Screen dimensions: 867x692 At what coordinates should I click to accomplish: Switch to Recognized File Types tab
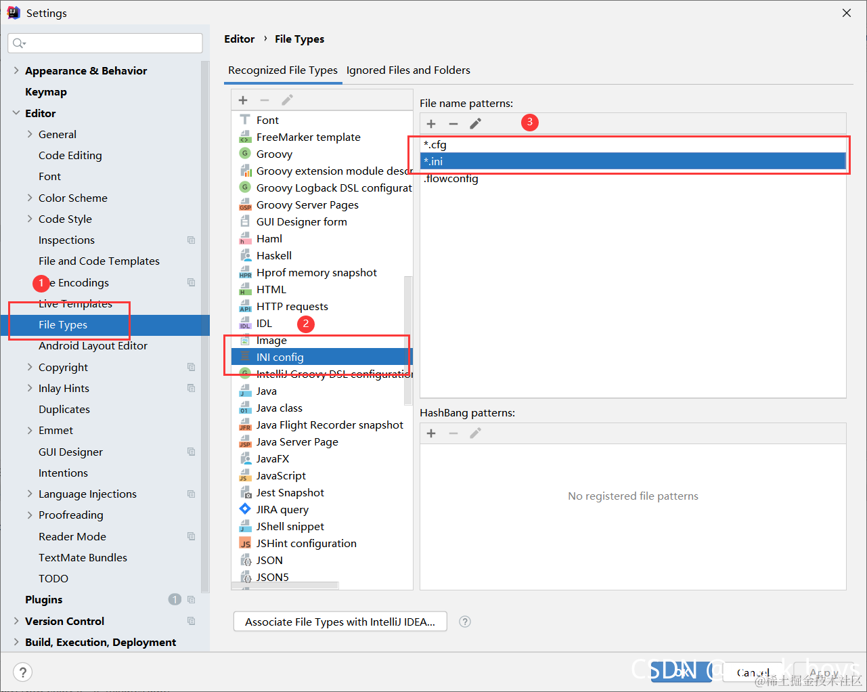coord(283,70)
